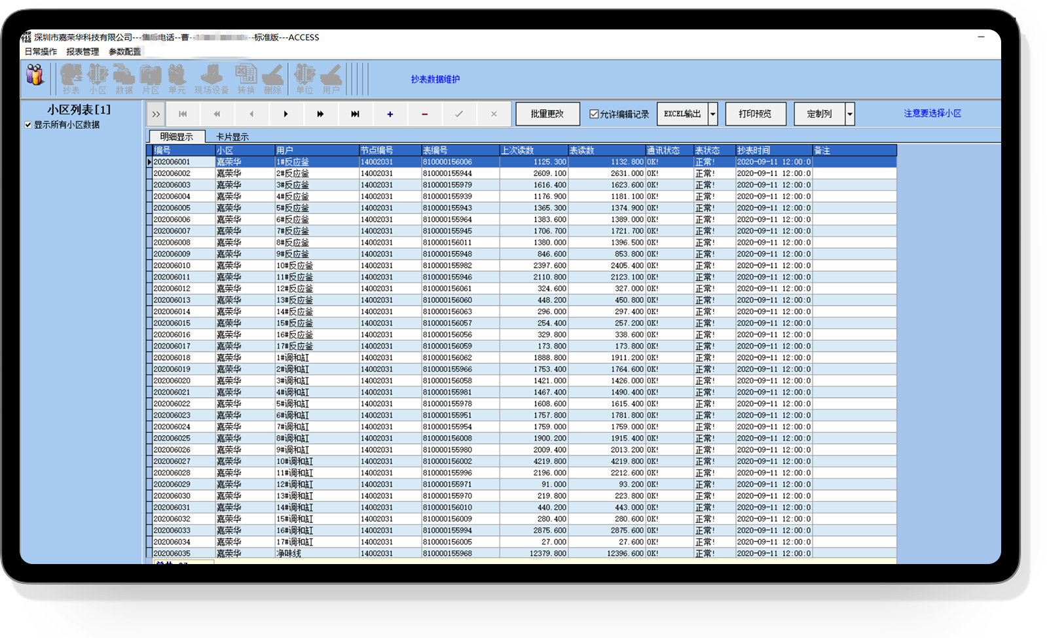Open the 参数配置 menu
The image size is (1047, 638).
124,52
